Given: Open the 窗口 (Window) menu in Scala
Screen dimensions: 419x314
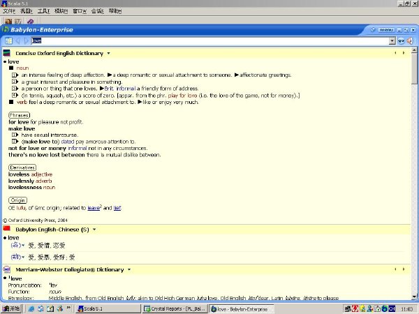Looking at the screenshot, I should (80, 11).
